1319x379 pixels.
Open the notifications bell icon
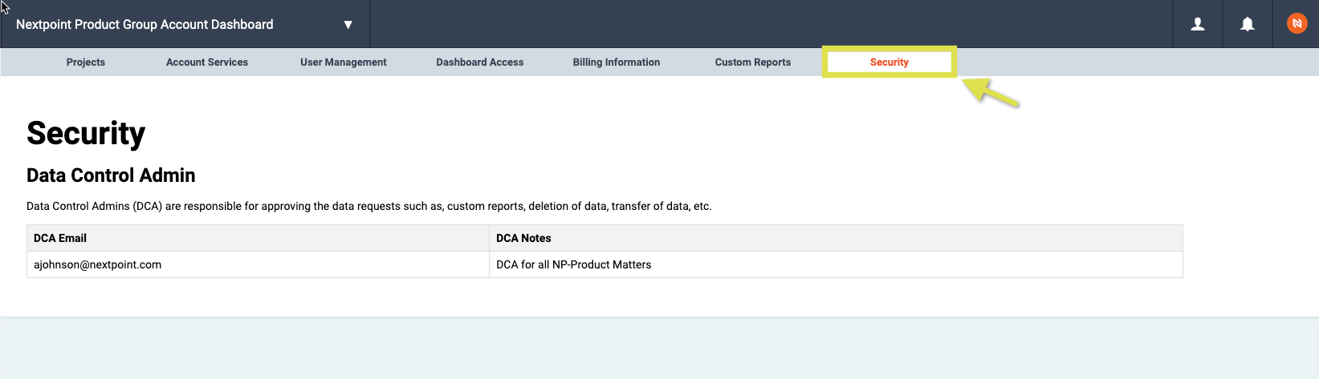point(1247,24)
